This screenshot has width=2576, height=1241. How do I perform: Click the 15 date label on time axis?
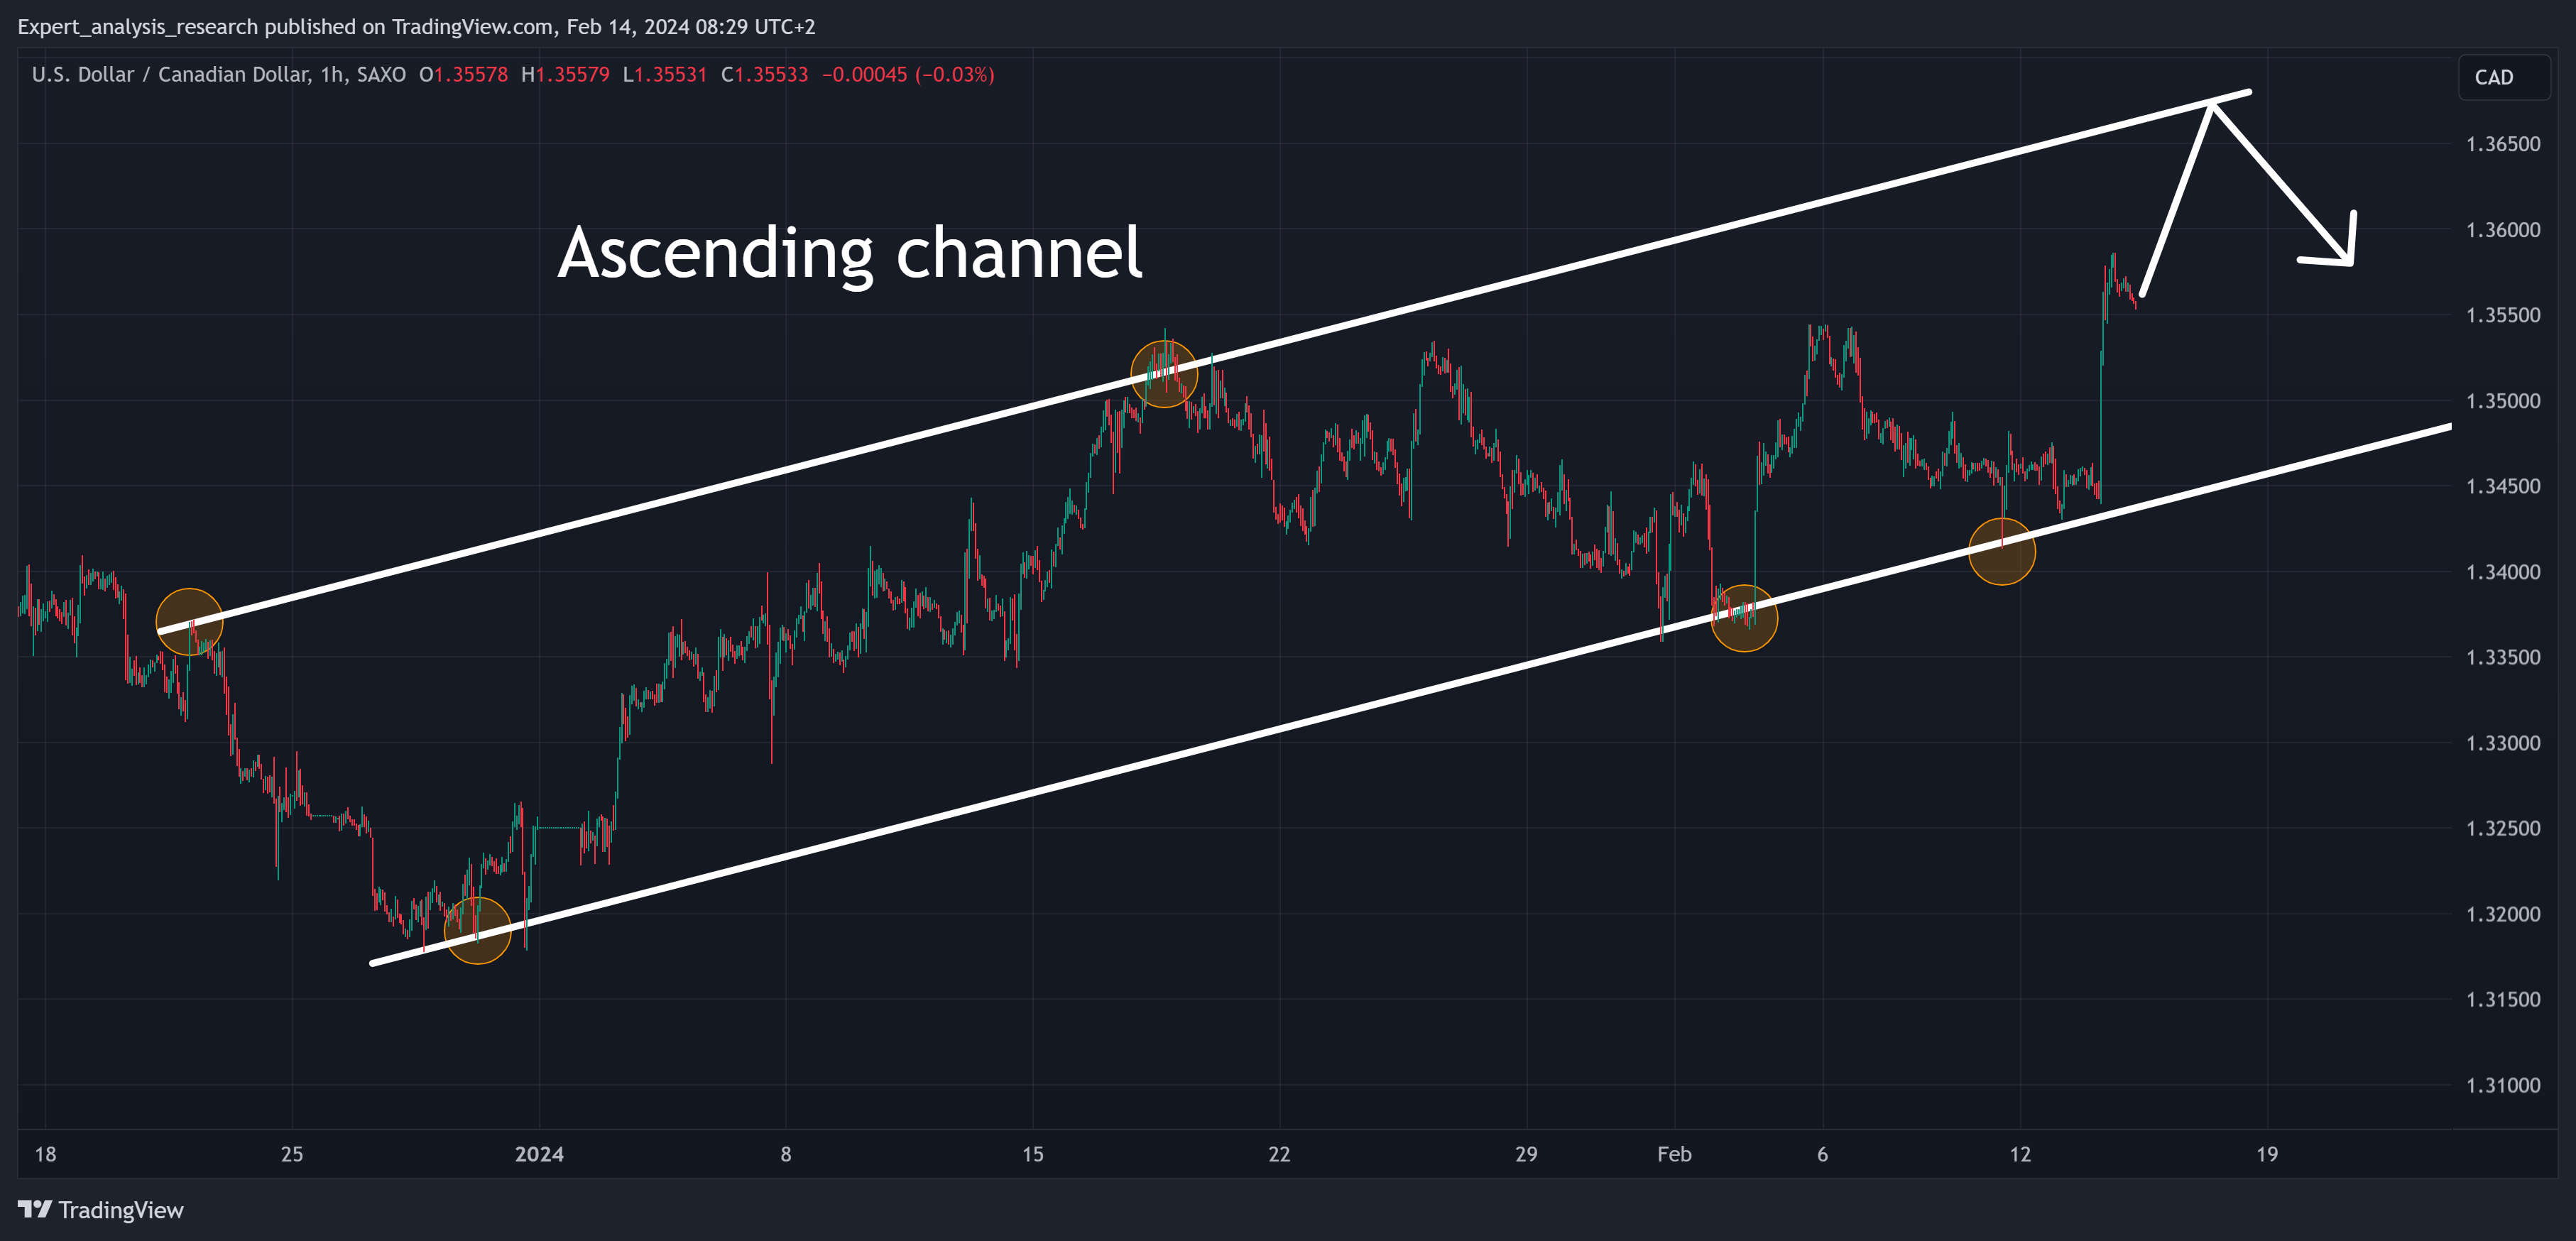(1033, 1154)
